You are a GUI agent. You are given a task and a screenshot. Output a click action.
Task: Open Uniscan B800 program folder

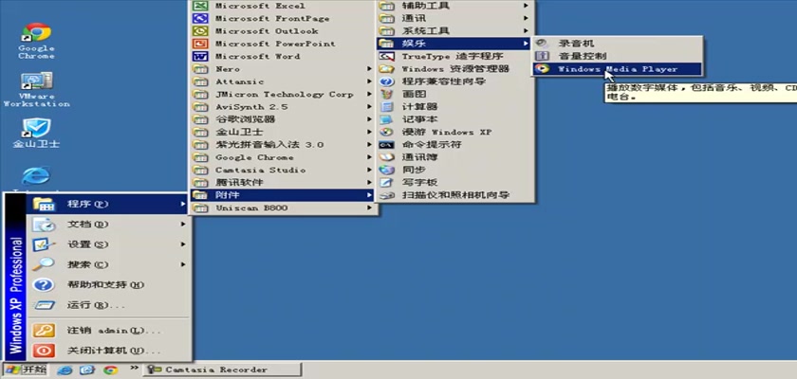(x=284, y=208)
